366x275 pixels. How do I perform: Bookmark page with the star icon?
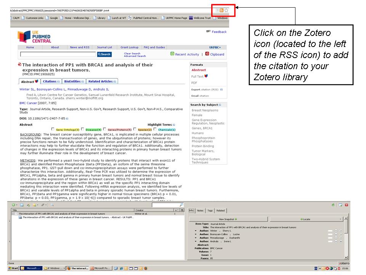[226, 10]
